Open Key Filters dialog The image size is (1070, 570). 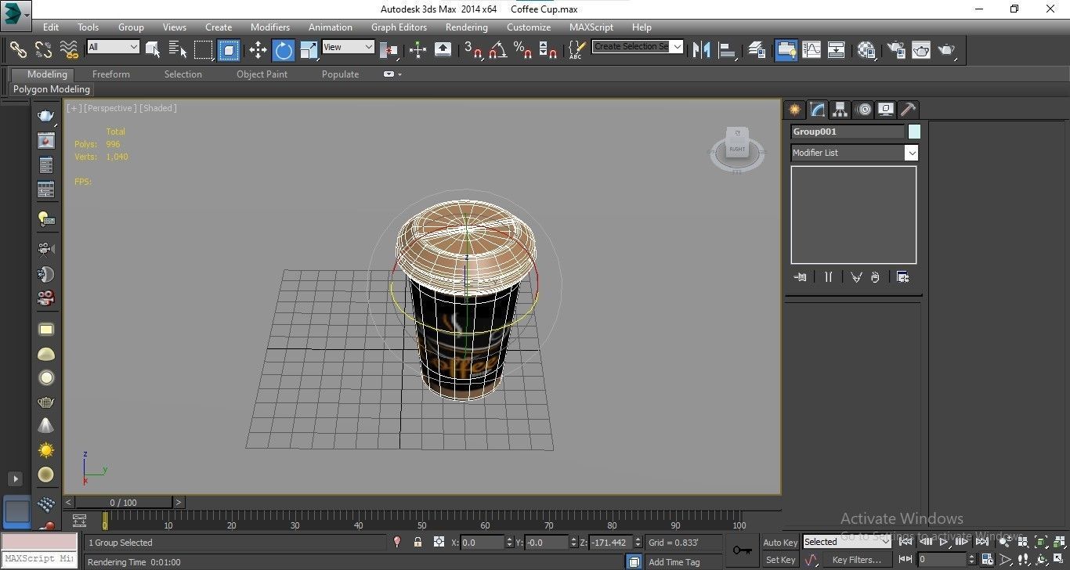pos(857,560)
